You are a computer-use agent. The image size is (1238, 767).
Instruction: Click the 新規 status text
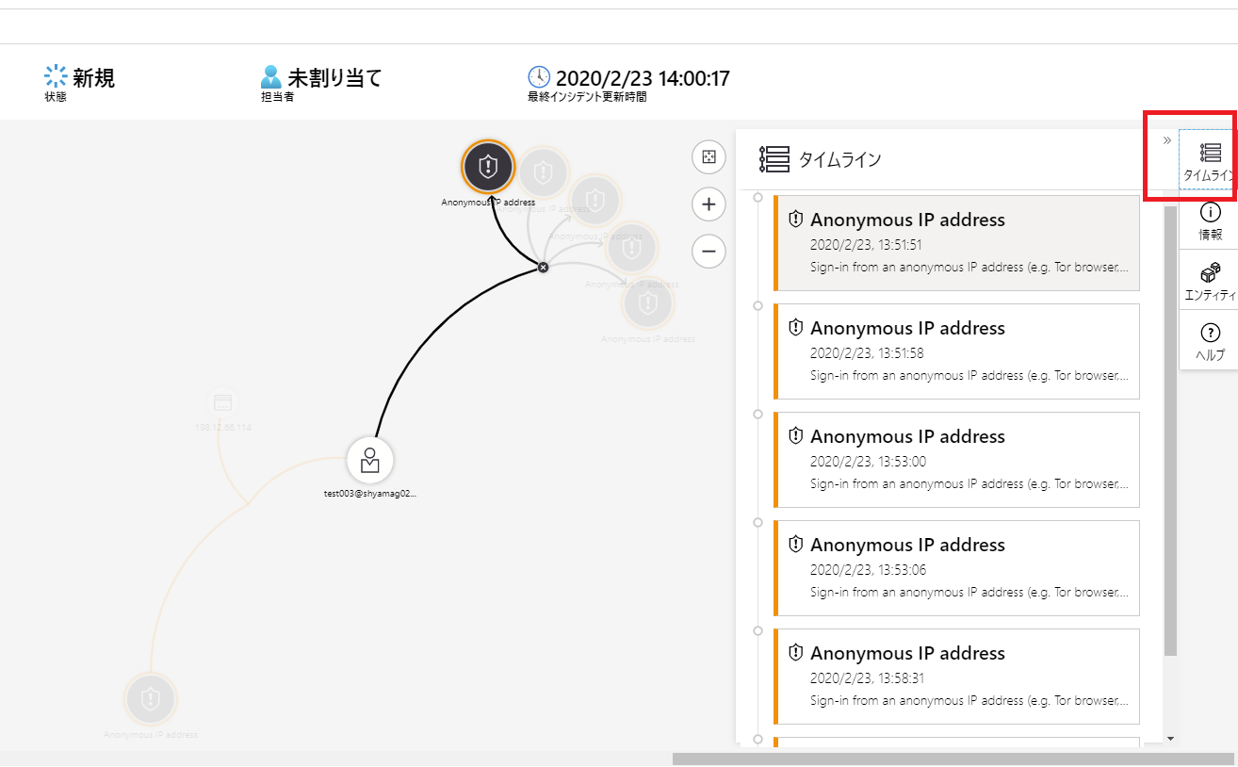(x=93, y=77)
